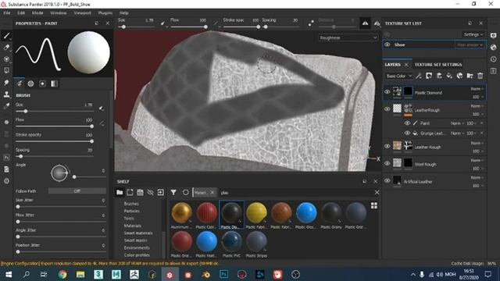Select the Projection tool
The height and width of the screenshot is (281, 500).
point(6,59)
